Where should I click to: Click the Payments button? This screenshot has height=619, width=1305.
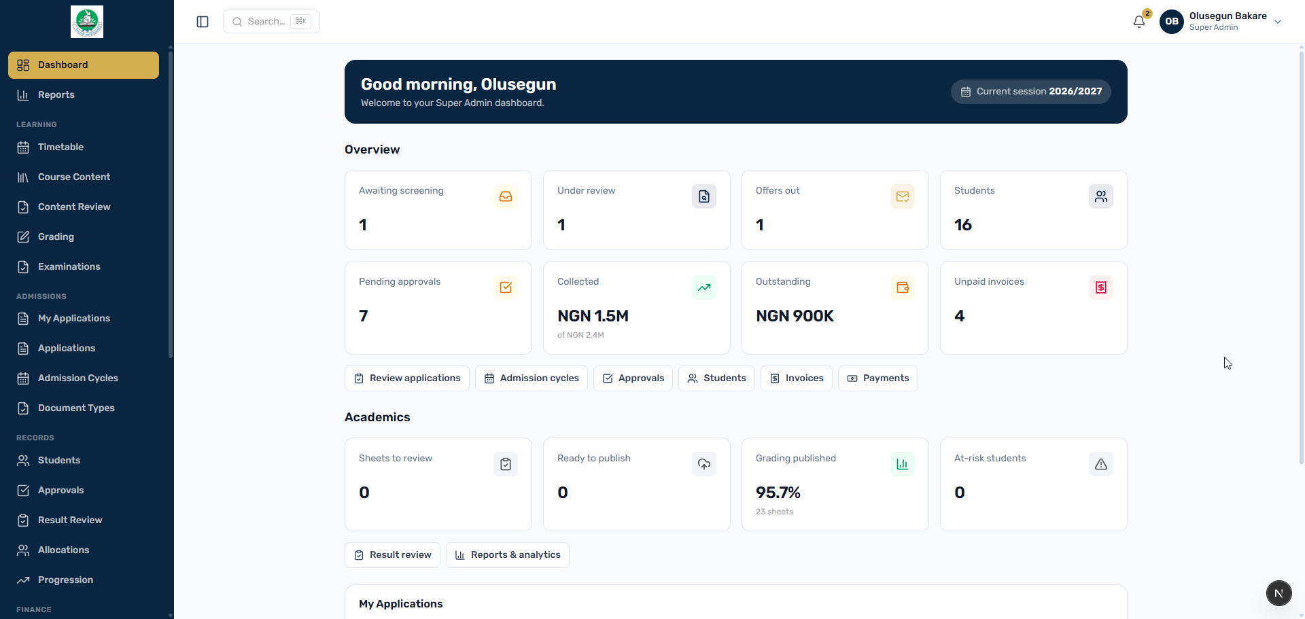point(878,378)
